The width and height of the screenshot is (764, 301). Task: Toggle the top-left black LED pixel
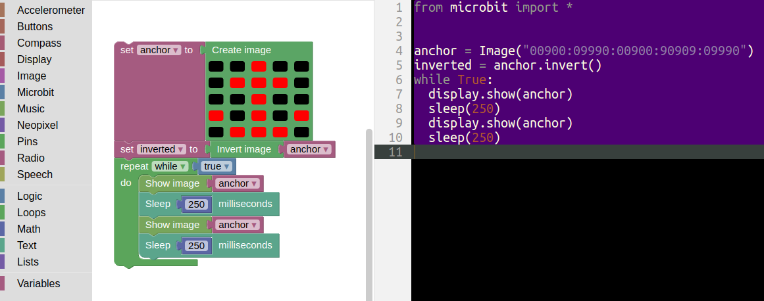point(216,66)
